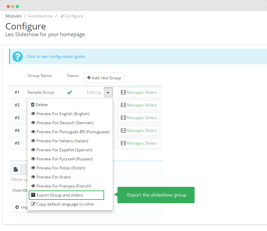Screen dimensions: 267x231
Task: Open the configuration guide link
Action: tap(56, 57)
